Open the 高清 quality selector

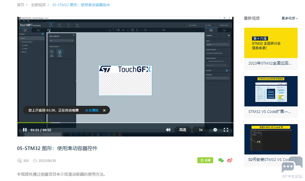[x=182, y=130]
